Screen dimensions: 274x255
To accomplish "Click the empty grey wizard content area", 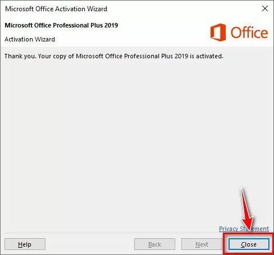I will (x=131, y=140).
